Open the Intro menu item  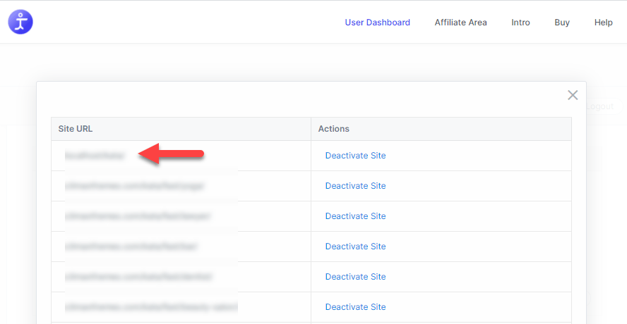[520, 23]
